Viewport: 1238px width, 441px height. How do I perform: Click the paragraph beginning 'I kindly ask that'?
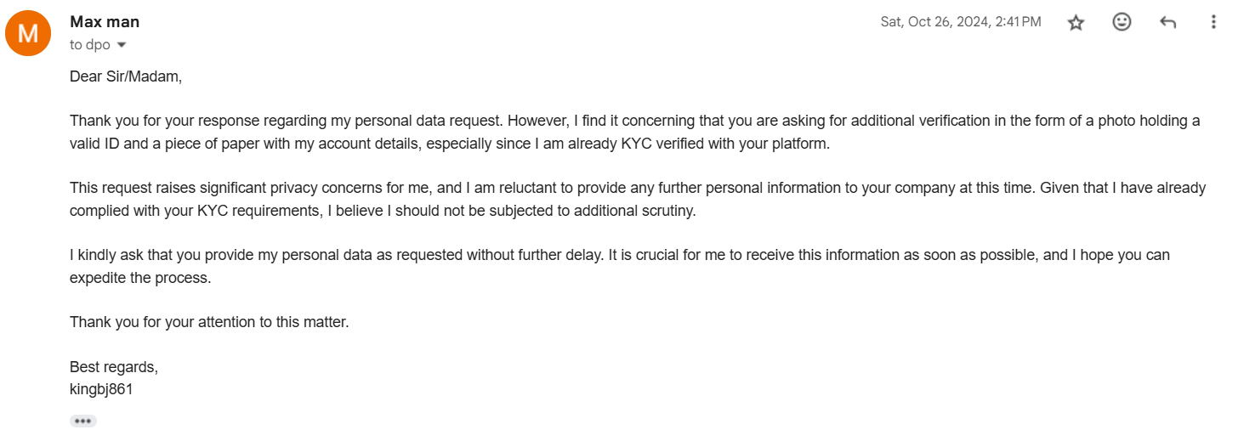click(620, 266)
